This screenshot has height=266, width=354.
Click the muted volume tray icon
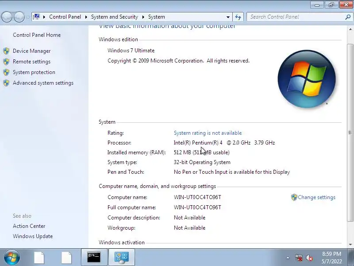[309, 258]
